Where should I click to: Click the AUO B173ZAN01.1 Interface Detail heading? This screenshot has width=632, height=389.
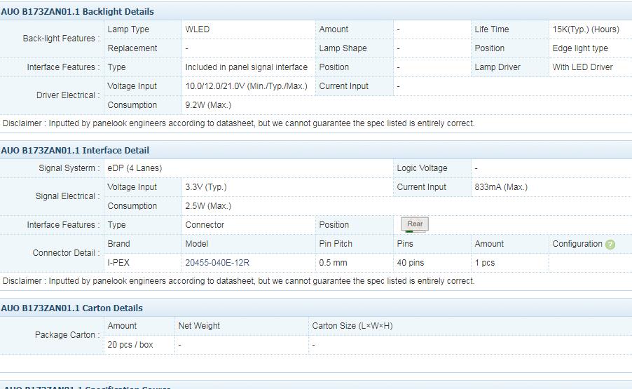(x=75, y=151)
